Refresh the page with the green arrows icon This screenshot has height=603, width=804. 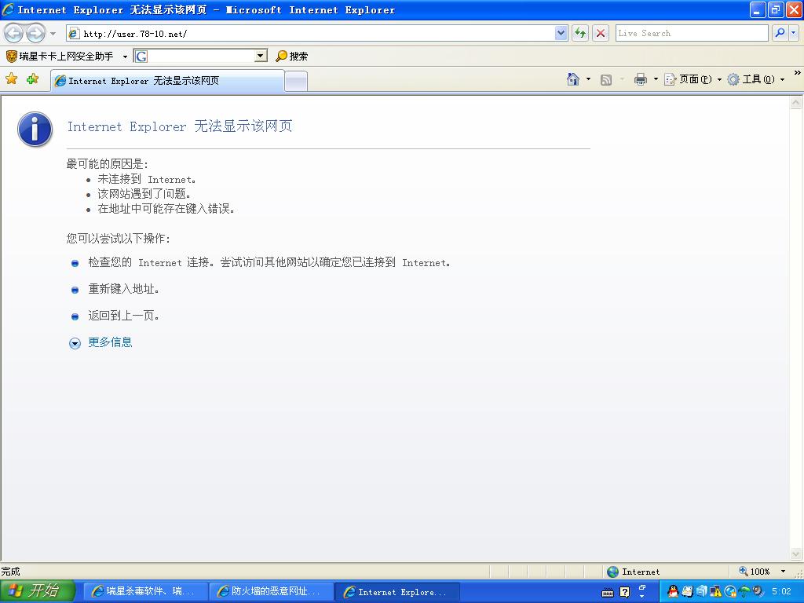tap(580, 34)
